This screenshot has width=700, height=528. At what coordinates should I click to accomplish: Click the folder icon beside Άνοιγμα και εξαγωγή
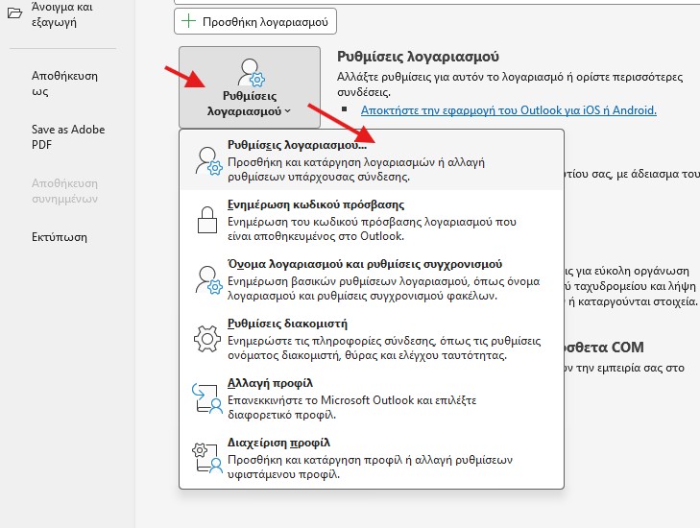[13, 12]
